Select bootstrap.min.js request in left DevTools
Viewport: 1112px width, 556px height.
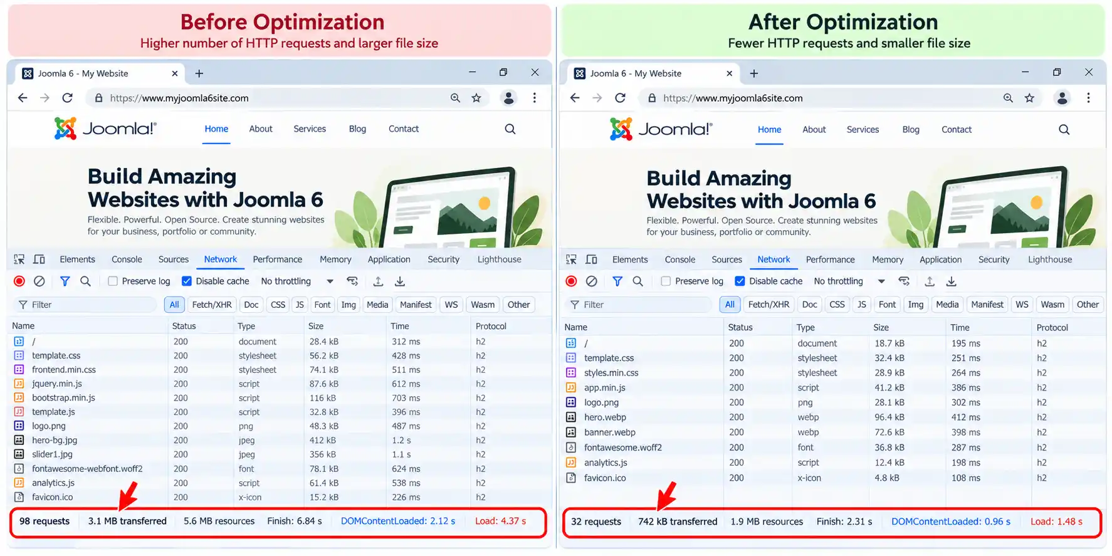click(279, 397)
